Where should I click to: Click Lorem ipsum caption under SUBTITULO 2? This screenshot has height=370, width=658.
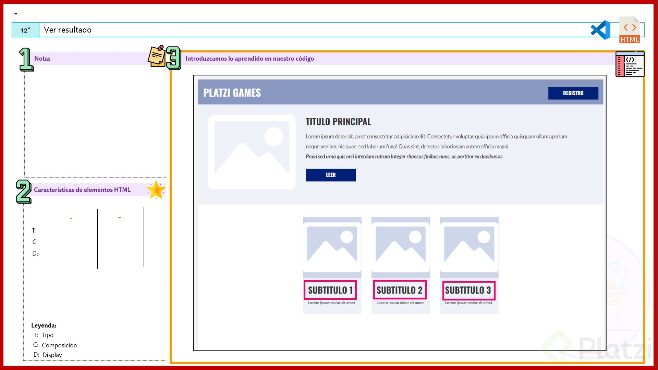coord(400,303)
